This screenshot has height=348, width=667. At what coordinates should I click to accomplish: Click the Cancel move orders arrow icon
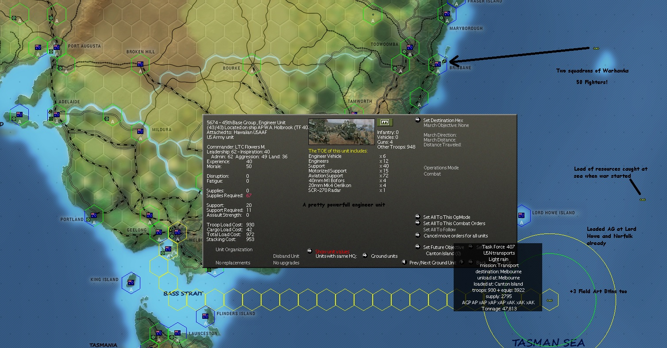(x=418, y=235)
